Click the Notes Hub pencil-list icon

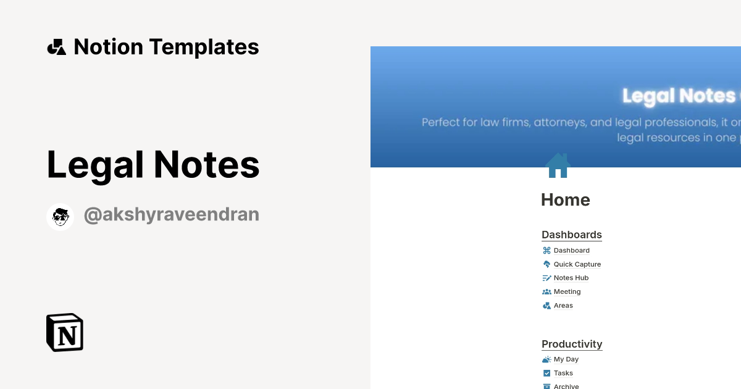(546, 277)
